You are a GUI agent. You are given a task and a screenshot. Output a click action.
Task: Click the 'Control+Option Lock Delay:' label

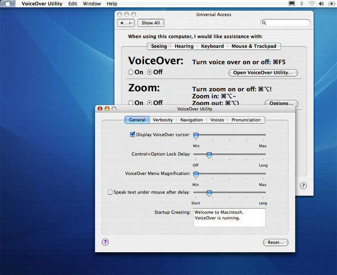click(x=161, y=154)
